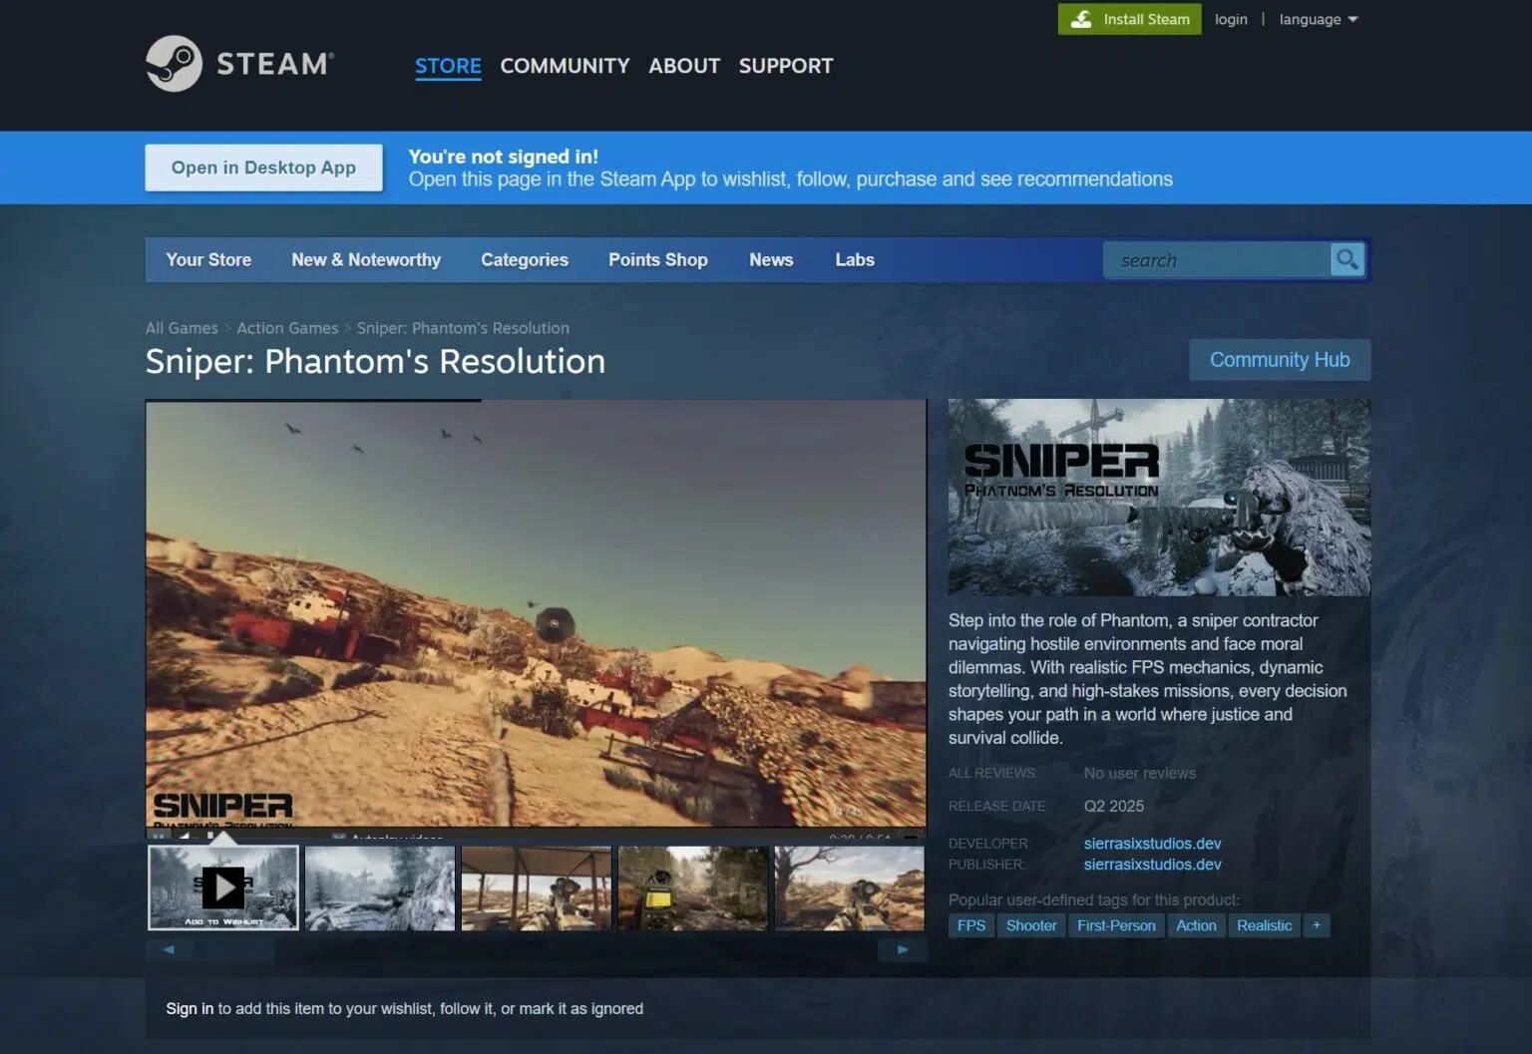
Task: Open the language dropdown
Action: point(1319,19)
